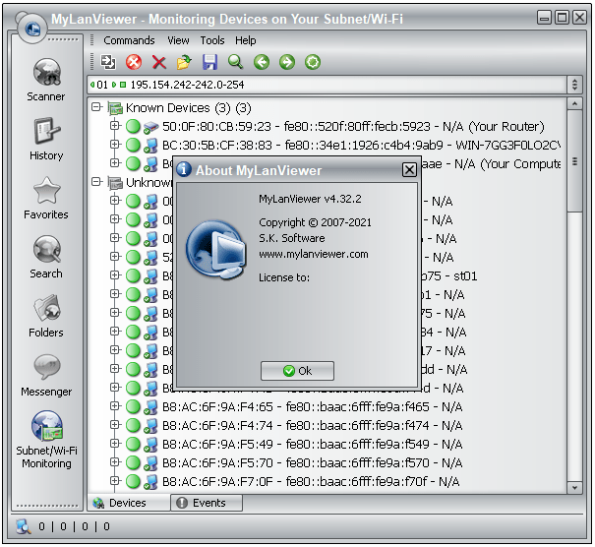
Task: Expand the BC:30:5B:CF:38:83 device node
Action: pyautogui.click(x=115, y=145)
